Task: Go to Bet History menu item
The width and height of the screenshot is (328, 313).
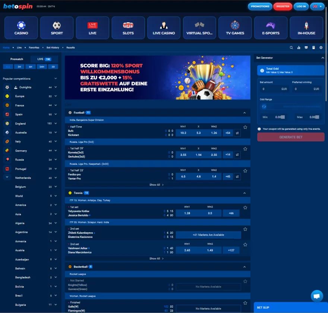Action: [53, 48]
